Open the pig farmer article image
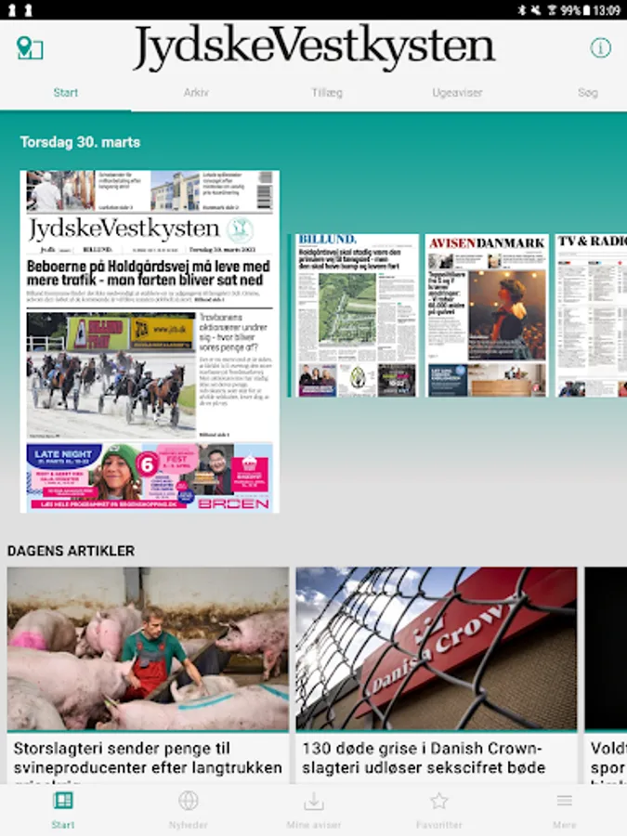627x836 pixels. coord(149,648)
